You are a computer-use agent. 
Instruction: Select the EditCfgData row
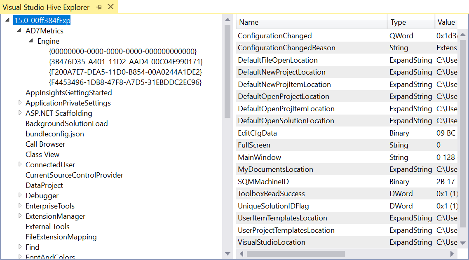[347, 133]
